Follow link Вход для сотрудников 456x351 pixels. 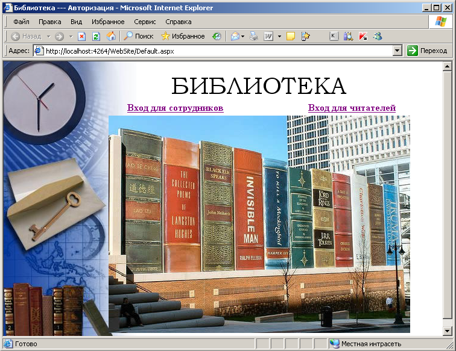[x=176, y=108]
